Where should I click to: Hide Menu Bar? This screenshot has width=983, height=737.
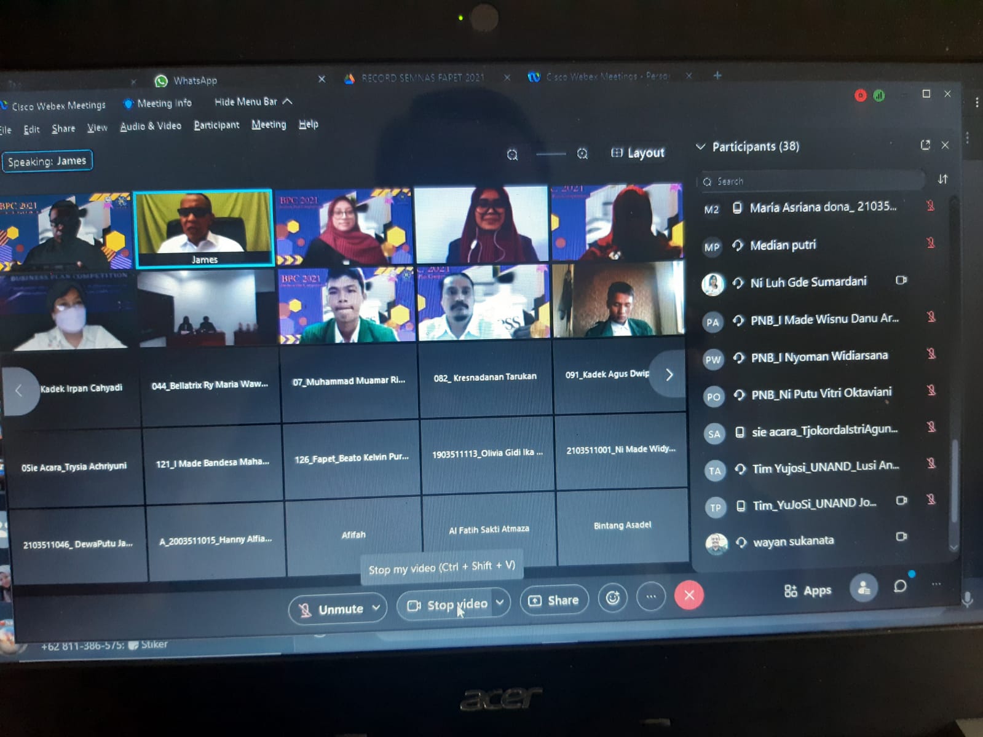253,102
